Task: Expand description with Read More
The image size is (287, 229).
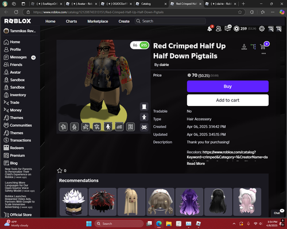Action: pyautogui.click(x=196, y=164)
